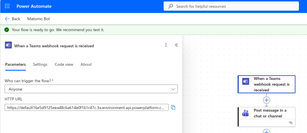Screen dimensions: 307x133
Task: Switch to the Settings tab
Action: [x=40, y=65]
